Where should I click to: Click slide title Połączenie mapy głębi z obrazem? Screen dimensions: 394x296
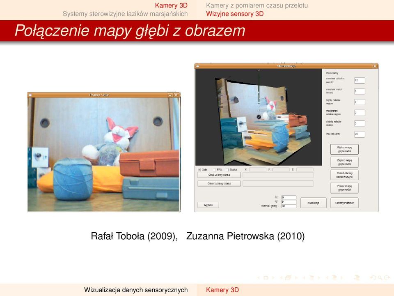tap(130, 31)
